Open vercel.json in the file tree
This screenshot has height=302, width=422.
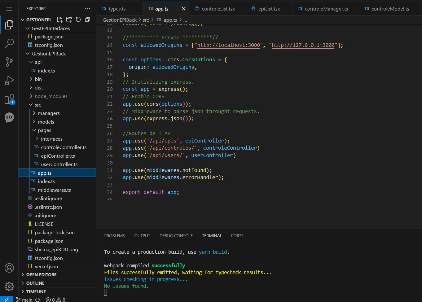(x=57, y=266)
